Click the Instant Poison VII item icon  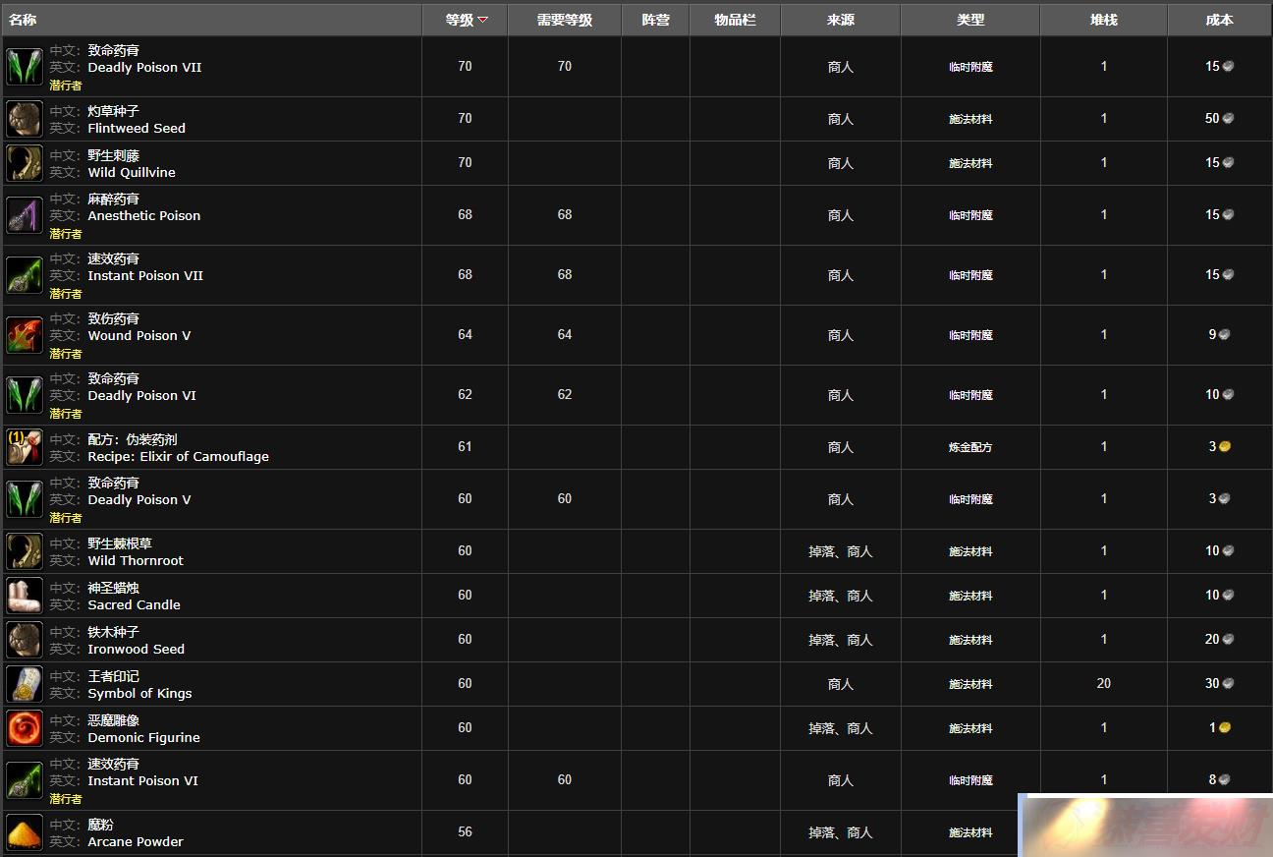[25, 275]
